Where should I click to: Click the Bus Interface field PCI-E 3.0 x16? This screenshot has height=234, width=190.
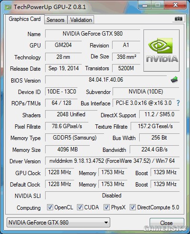(x=143, y=103)
